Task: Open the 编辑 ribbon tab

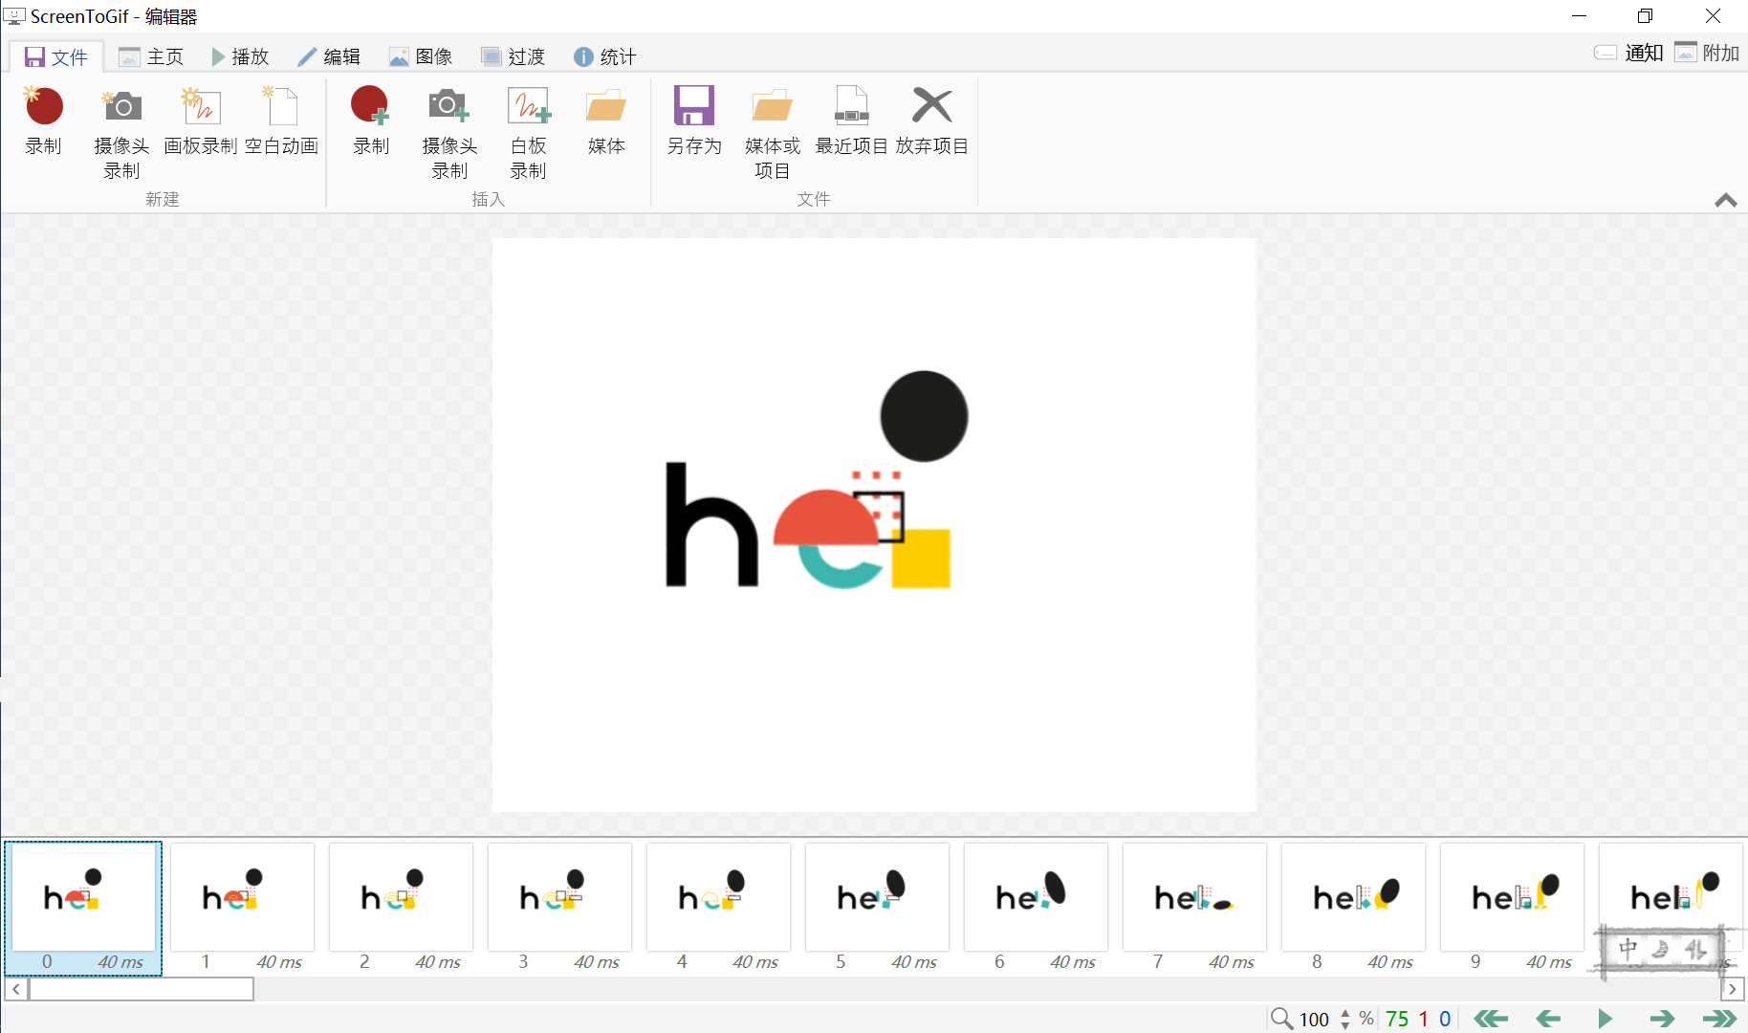Action: (x=329, y=56)
